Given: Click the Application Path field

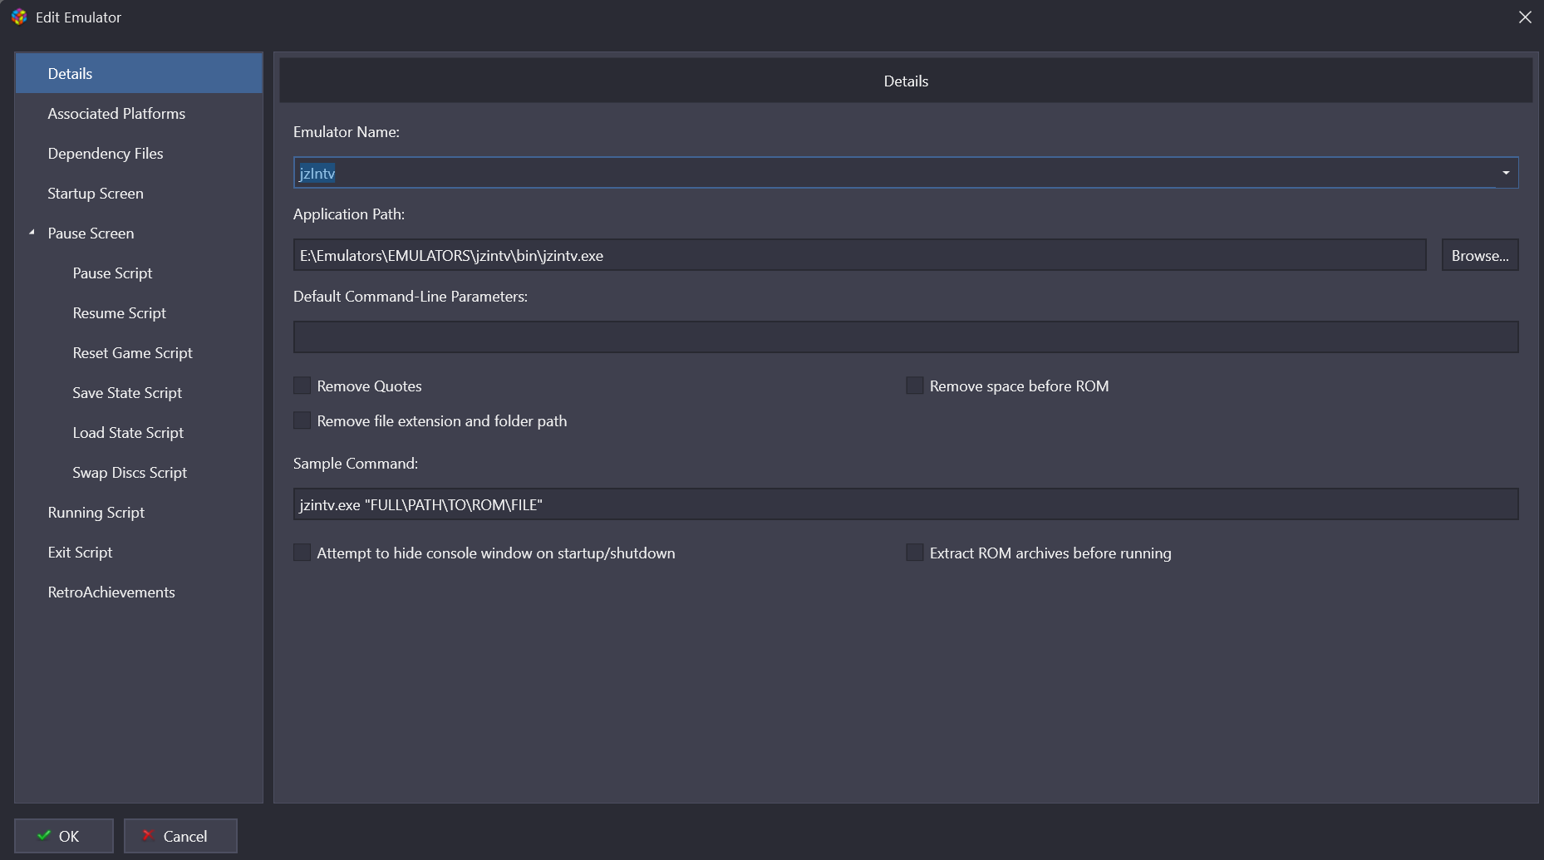Looking at the screenshot, I should click(x=860, y=255).
